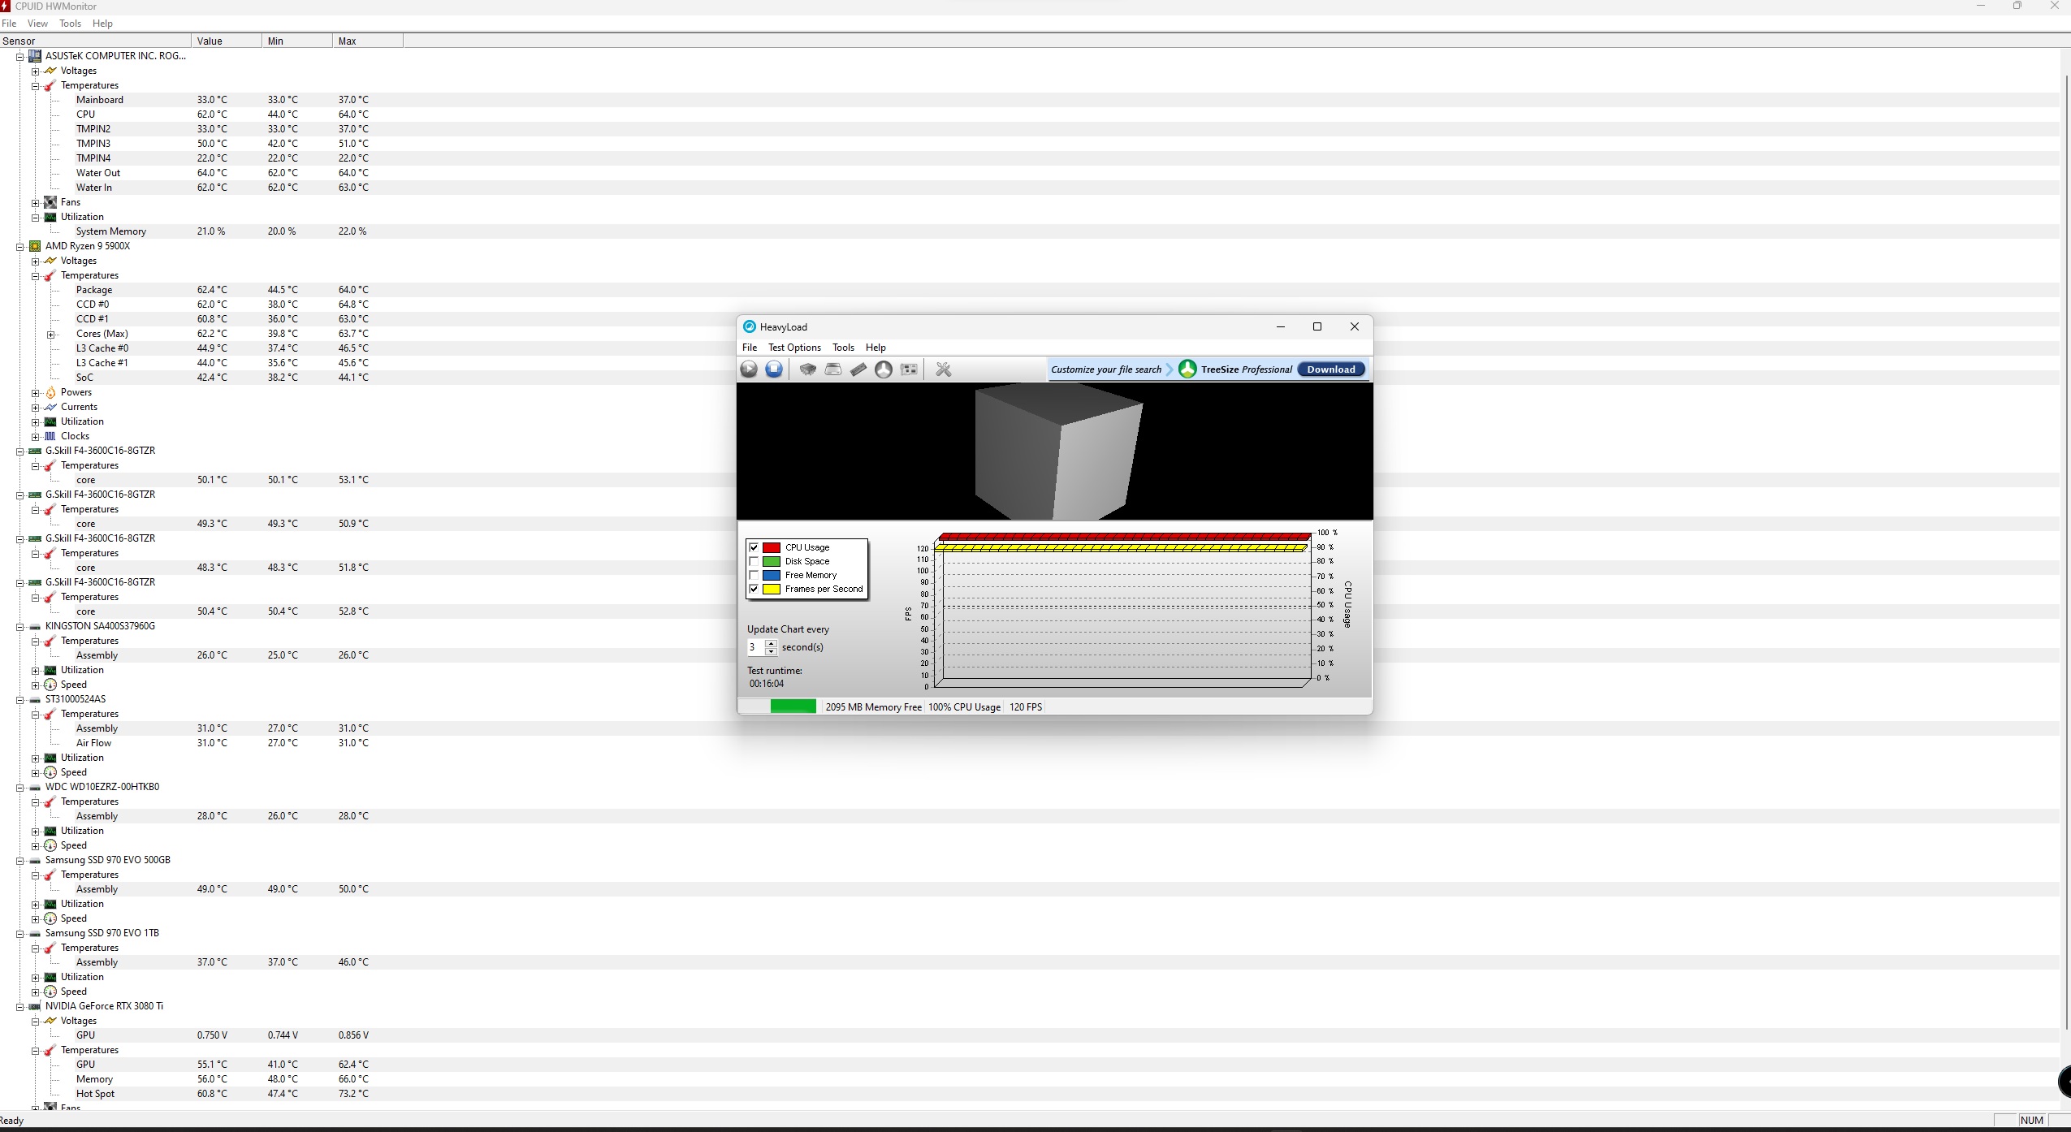Collapse the AMD Ryzen 9 5900X node

click(x=20, y=247)
